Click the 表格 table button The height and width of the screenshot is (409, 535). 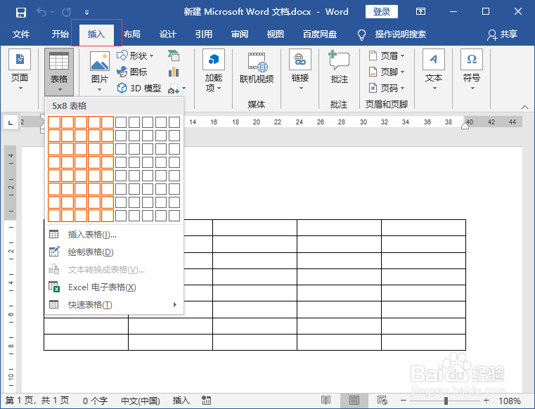[x=59, y=72]
